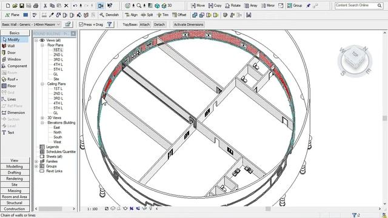The width and height of the screenshot is (388, 218).
Task: Pick the match type eyedropper tool
Action: pos(51,15)
